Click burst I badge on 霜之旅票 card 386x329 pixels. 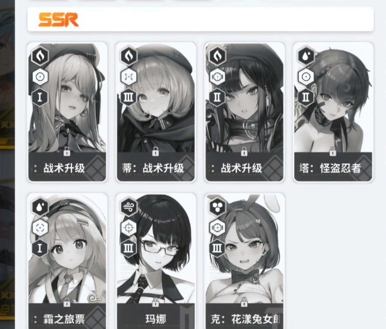40,248
